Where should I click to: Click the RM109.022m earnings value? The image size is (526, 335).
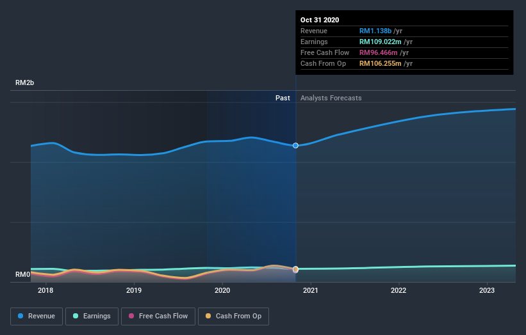[x=381, y=42]
